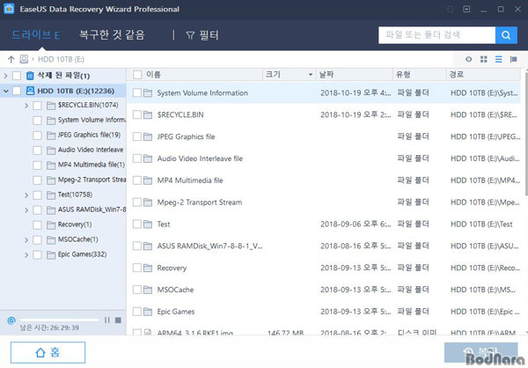Screen dimensions: 528x368
Task: Sort by 유형 column header
Action: pos(403,75)
